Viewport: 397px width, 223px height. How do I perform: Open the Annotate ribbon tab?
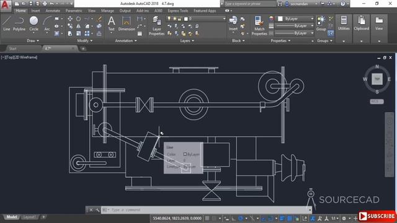(53, 11)
